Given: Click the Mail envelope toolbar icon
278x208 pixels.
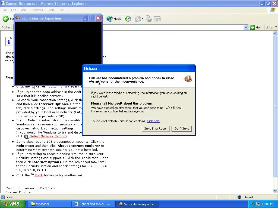Looking at the screenshot, I should tap(138, 19).
